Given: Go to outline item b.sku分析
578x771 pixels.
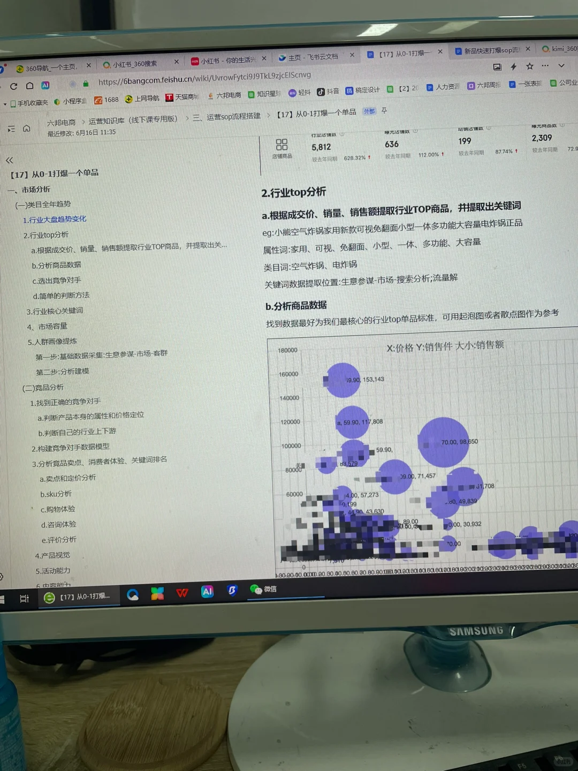Looking at the screenshot, I should point(56,494).
